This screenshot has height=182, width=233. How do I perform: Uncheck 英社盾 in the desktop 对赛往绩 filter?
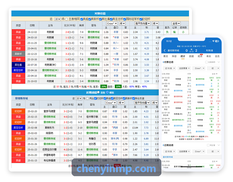(x=100, y=19)
